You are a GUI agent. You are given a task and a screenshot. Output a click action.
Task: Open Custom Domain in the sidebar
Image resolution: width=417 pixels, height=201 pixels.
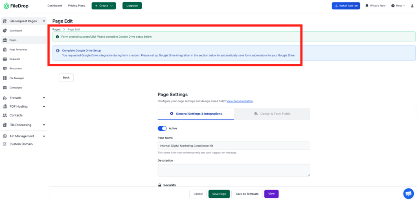(24, 144)
